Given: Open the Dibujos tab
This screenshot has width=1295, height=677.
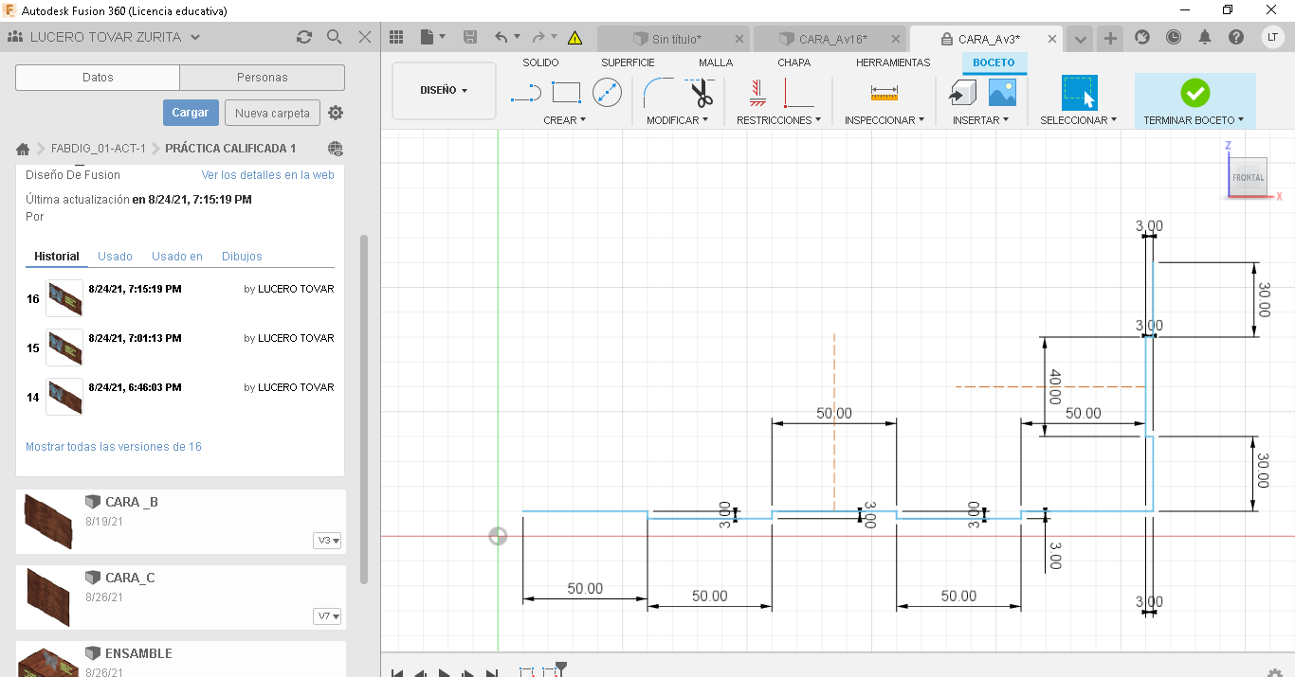Looking at the screenshot, I should (242, 257).
